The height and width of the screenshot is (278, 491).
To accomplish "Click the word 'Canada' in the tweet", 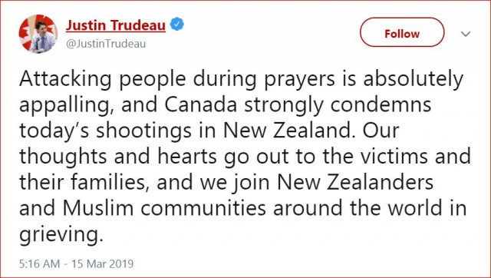I will pos(201,105).
